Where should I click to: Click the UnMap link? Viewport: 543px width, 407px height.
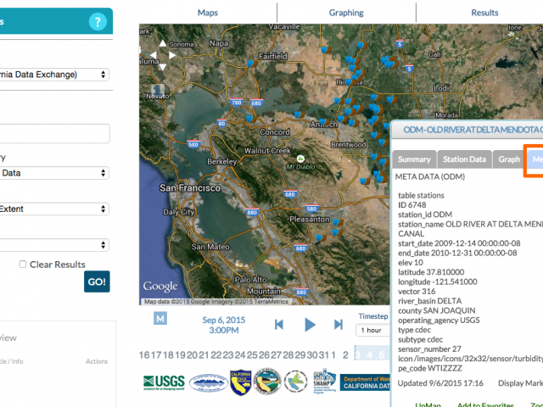pyautogui.click(x=428, y=404)
